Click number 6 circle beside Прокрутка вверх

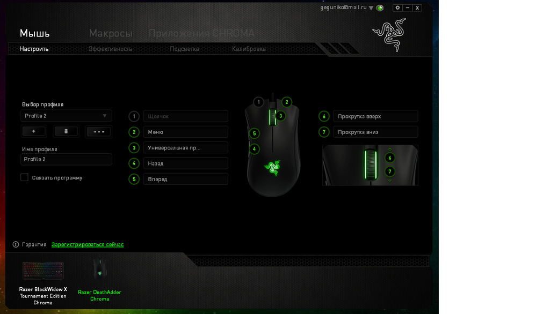click(324, 116)
